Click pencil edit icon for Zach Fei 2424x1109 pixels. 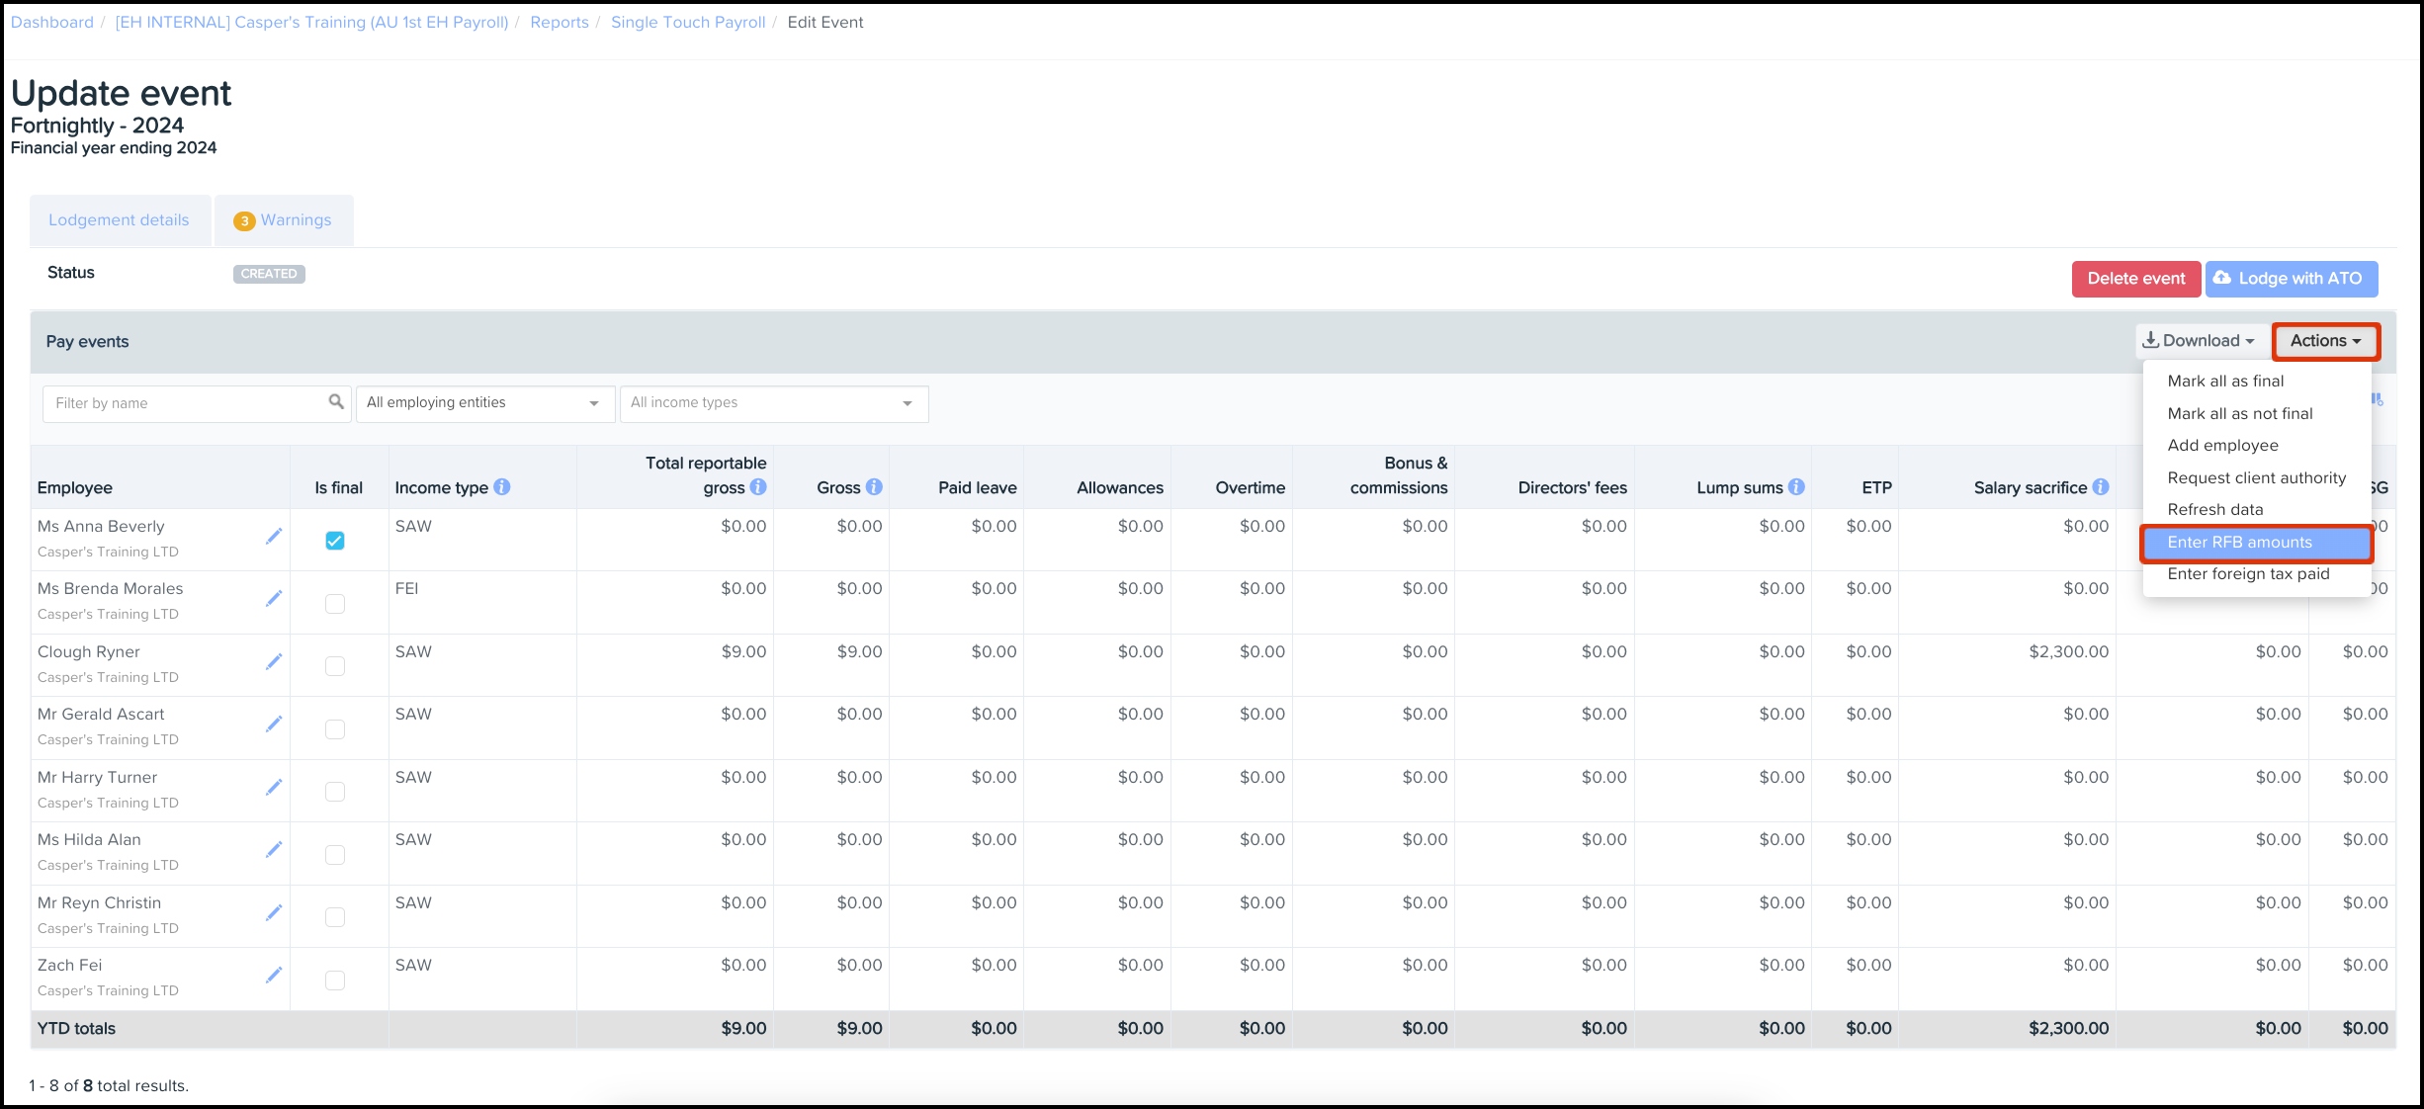274,976
